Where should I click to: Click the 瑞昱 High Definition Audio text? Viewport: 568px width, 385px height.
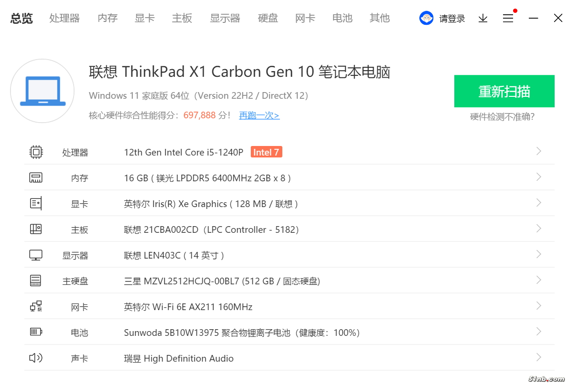(x=179, y=358)
